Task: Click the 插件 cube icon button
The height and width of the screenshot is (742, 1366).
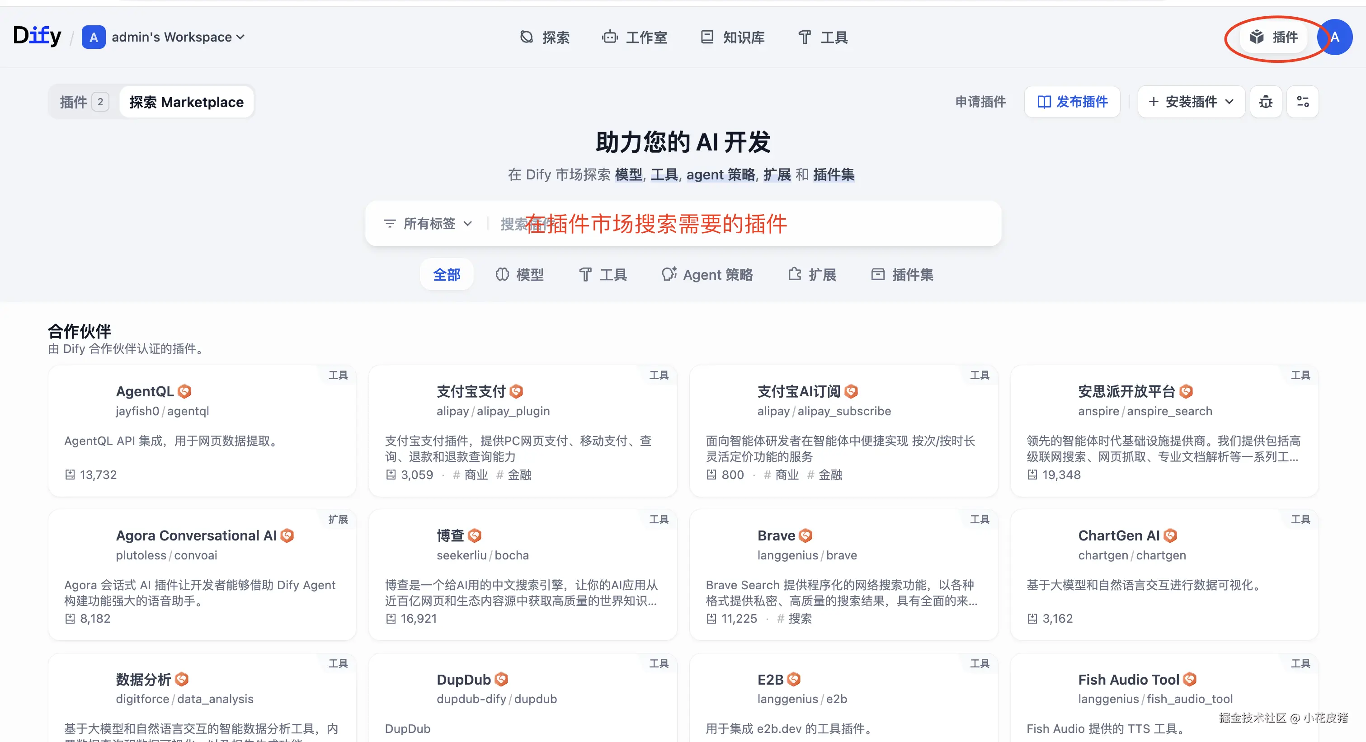Action: (x=1273, y=37)
